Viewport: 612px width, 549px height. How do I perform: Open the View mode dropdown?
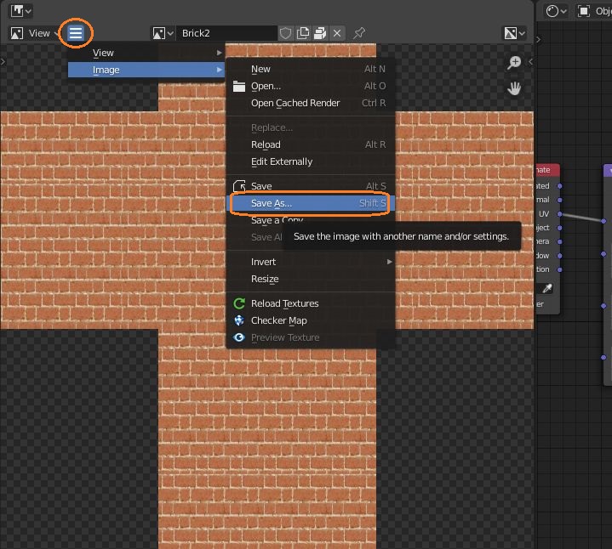(33, 33)
